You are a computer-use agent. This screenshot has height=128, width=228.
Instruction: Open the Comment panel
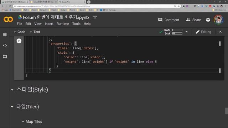pos(169,20)
